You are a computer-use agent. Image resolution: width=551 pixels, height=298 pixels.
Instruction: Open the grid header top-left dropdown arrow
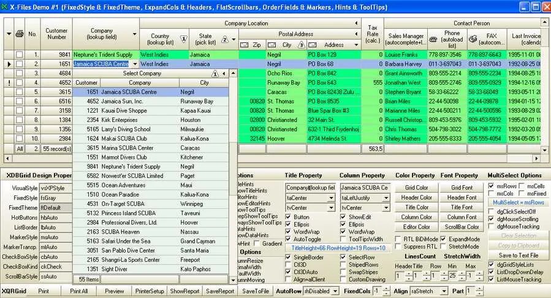[9, 34]
